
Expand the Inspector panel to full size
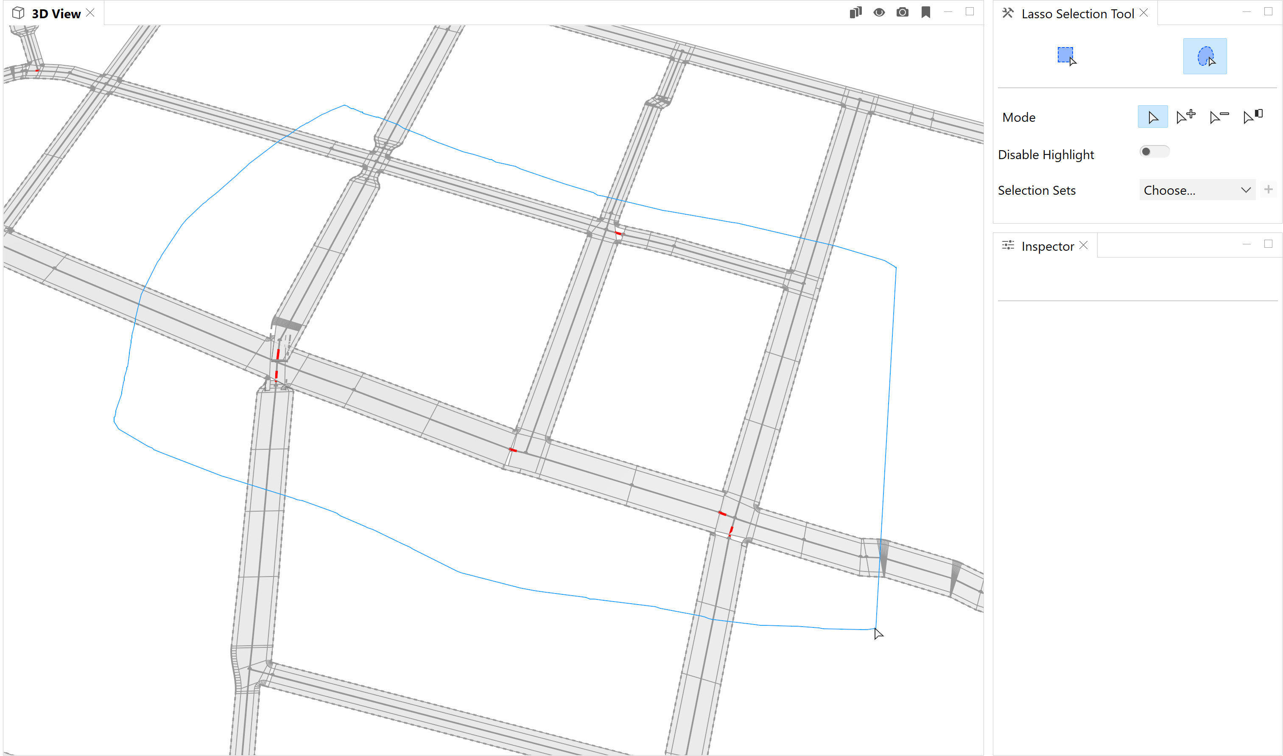1268,244
